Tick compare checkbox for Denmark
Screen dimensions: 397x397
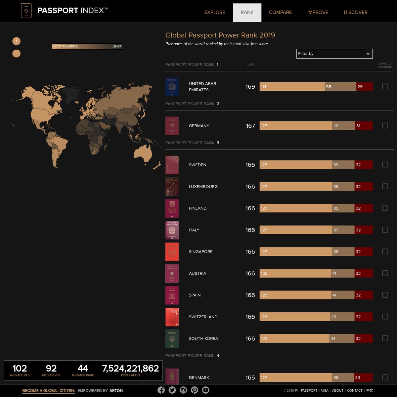385,377
